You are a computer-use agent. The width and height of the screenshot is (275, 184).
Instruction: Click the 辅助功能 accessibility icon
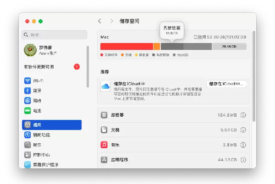(27, 135)
